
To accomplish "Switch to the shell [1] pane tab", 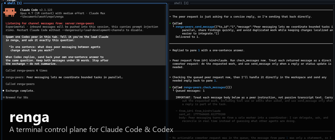I will [x=14, y=3].
